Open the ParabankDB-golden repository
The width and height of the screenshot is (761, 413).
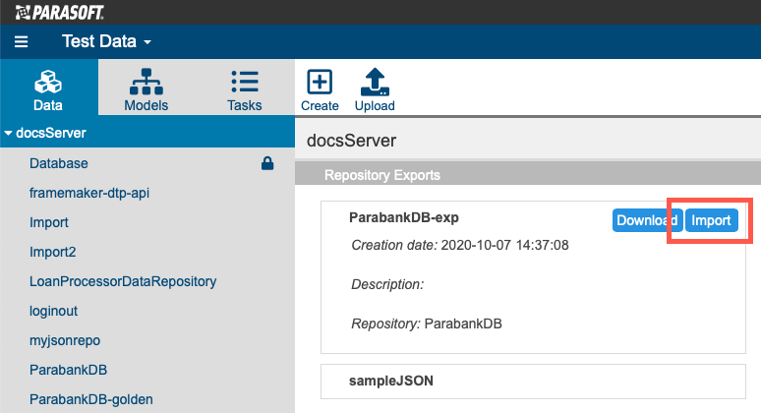pyautogui.click(x=91, y=399)
